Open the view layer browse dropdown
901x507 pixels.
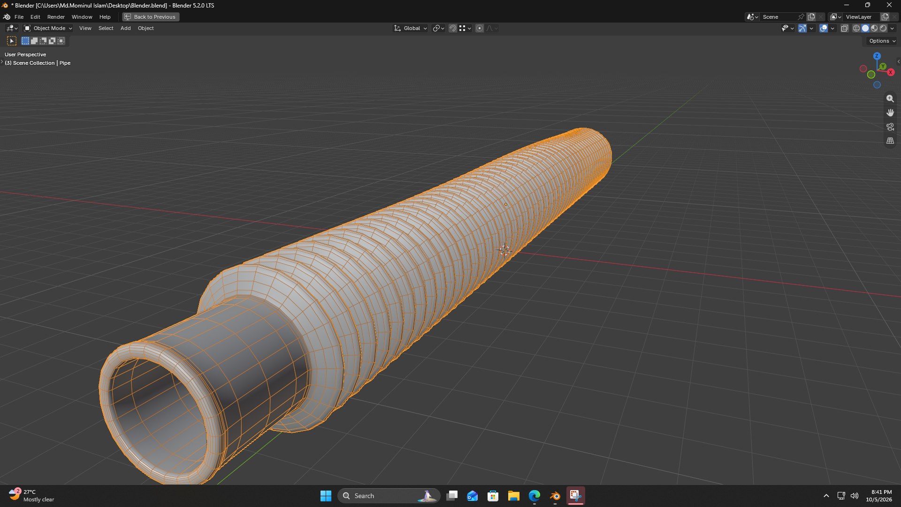[x=836, y=17]
